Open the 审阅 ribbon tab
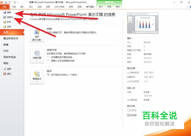The width and height of the screenshot is (191, 136). (71, 7)
